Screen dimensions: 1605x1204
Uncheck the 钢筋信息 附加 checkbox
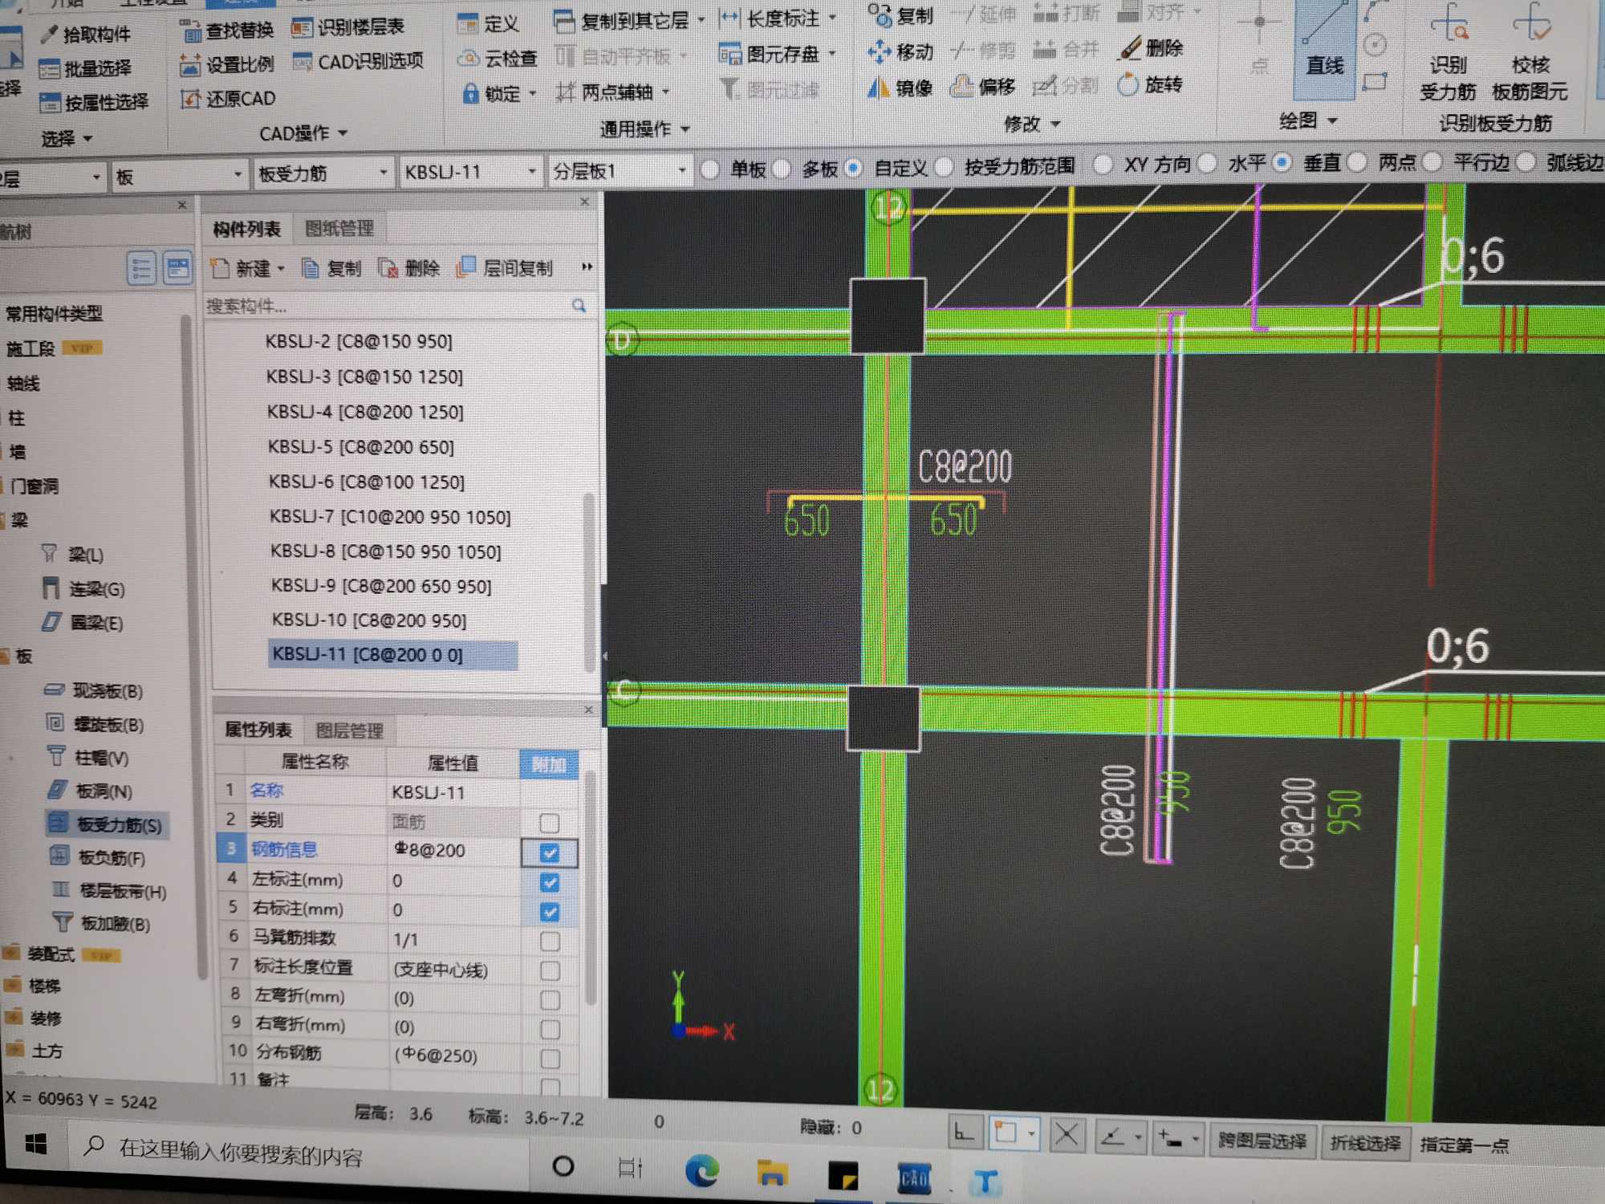549,852
